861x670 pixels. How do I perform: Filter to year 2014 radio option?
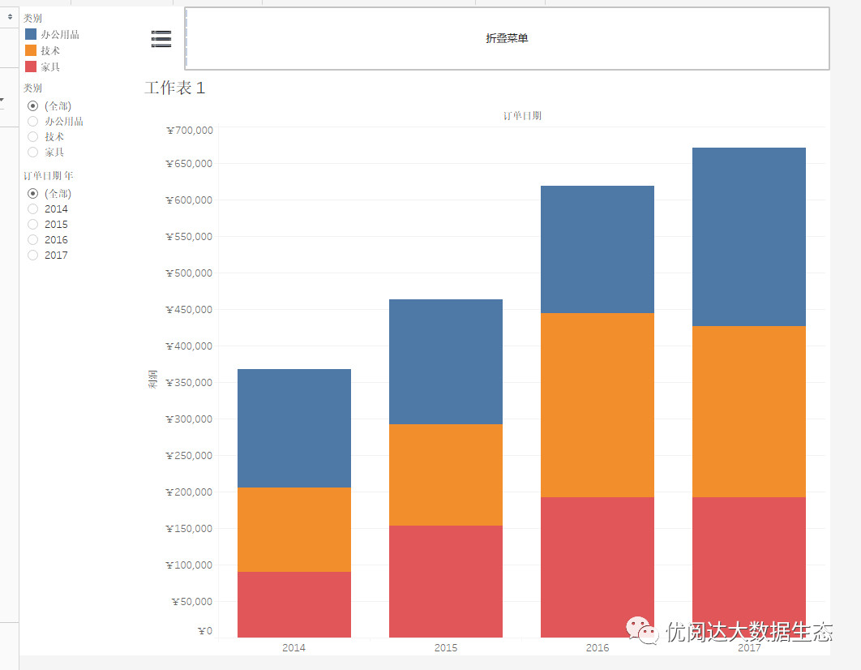point(33,208)
